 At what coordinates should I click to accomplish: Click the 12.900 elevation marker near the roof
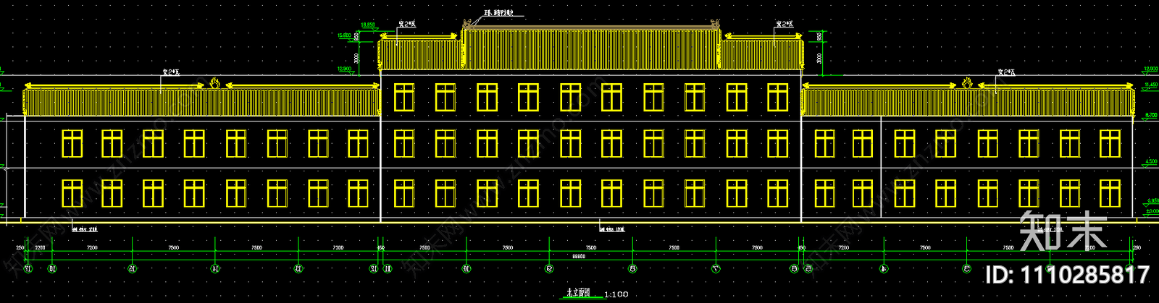click(x=345, y=69)
